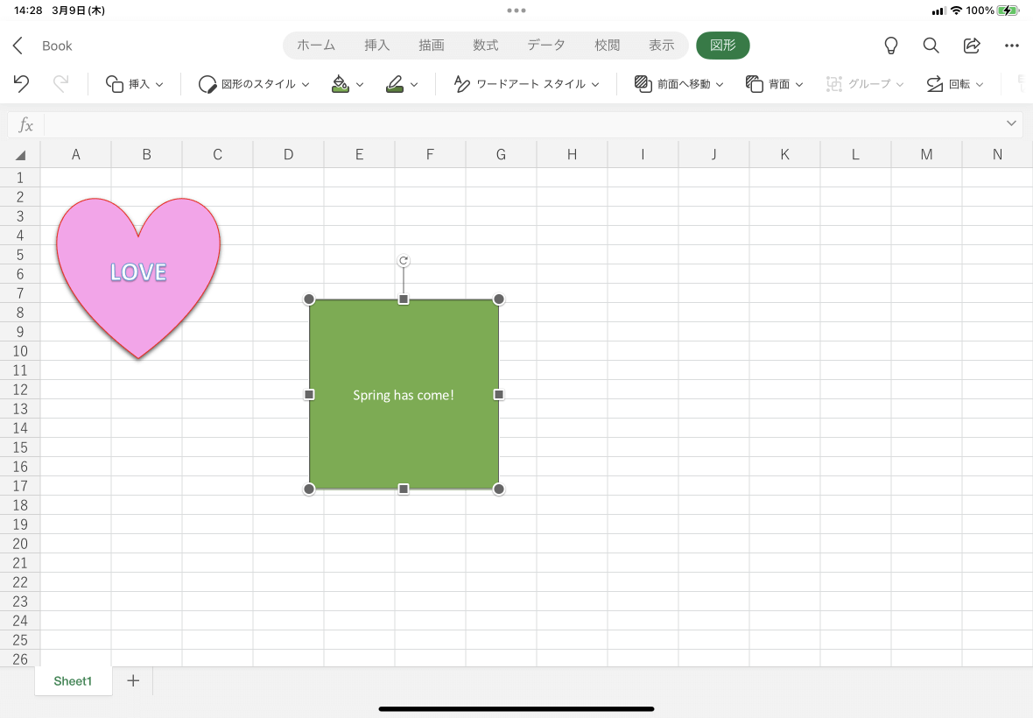Switch to the 校閲 tab
Screen dimensions: 1033x718
[607, 46]
